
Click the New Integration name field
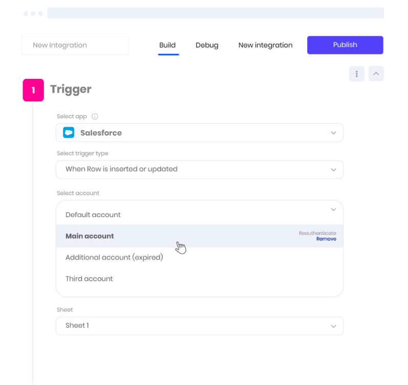pyautogui.click(x=75, y=46)
